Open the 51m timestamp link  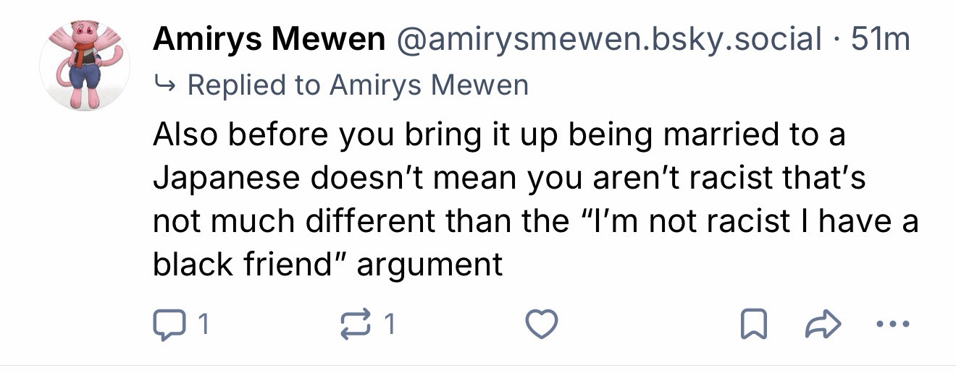(x=881, y=40)
